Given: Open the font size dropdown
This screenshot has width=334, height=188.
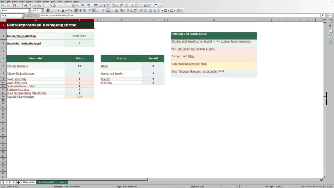Looking at the screenshot, I should point(42,11).
